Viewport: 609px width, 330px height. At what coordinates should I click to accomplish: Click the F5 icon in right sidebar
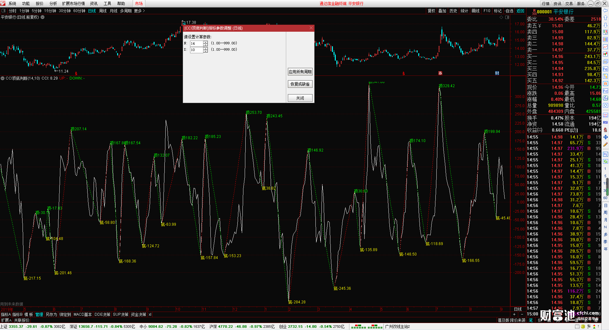[606, 154]
